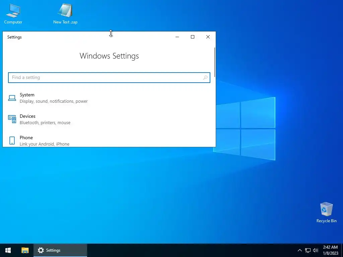Open the Devices category label
The image size is (343, 257).
[27, 116]
